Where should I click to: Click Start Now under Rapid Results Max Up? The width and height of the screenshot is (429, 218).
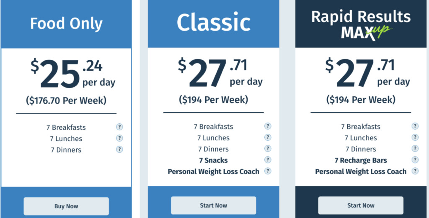point(361,205)
